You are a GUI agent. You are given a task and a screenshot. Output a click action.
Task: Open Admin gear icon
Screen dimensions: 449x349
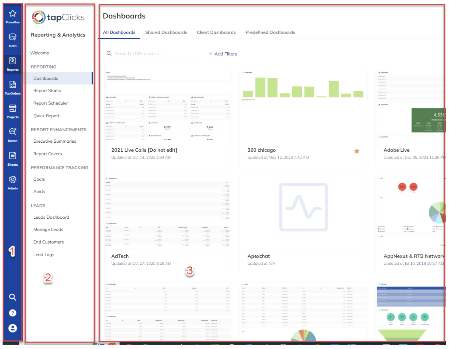pyautogui.click(x=13, y=182)
